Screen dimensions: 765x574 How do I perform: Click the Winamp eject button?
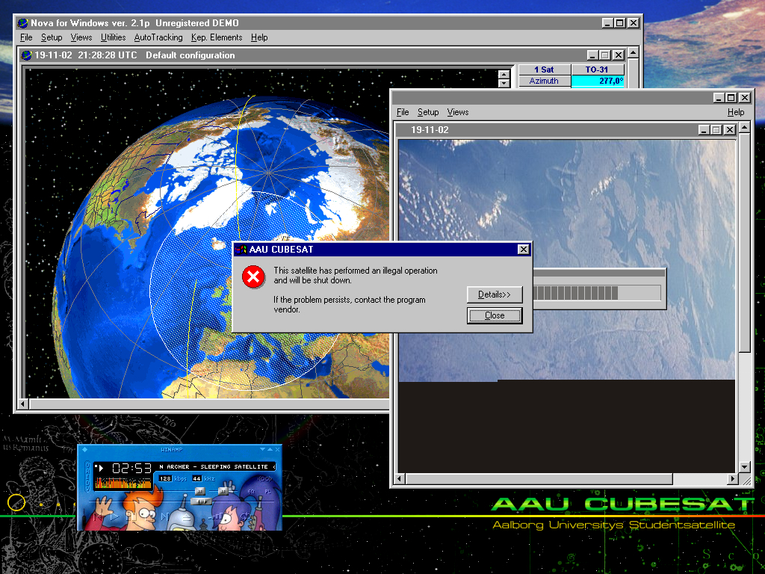(186, 517)
